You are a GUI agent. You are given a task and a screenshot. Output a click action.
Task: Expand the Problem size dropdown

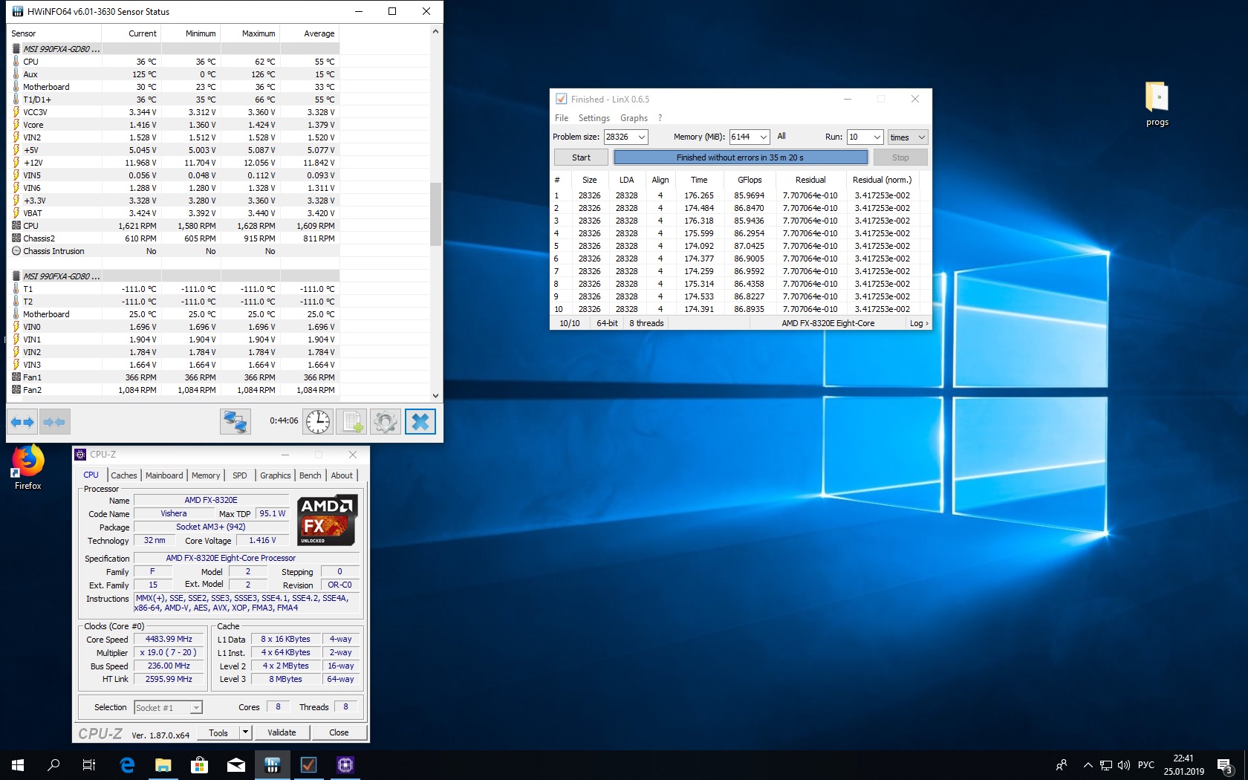point(641,137)
